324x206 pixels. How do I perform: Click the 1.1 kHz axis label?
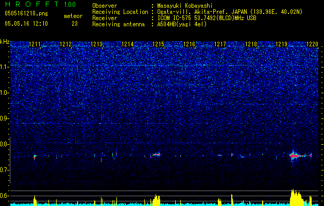[4, 67]
